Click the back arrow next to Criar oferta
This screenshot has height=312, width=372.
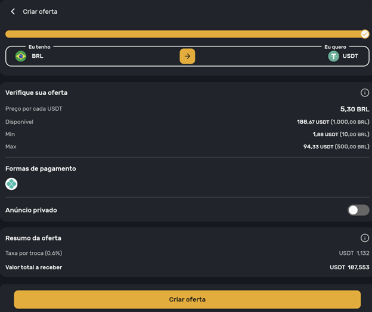pyautogui.click(x=13, y=11)
